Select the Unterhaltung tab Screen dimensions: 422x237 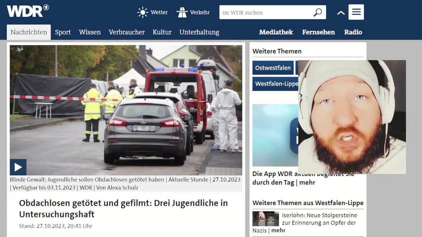tap(199, 32)
